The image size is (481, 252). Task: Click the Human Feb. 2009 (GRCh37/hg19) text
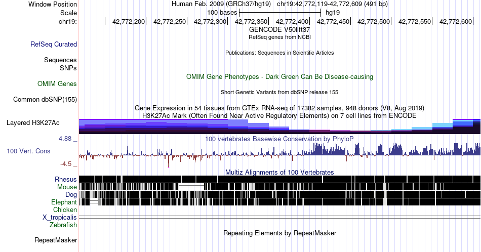(x=221, y=4)
